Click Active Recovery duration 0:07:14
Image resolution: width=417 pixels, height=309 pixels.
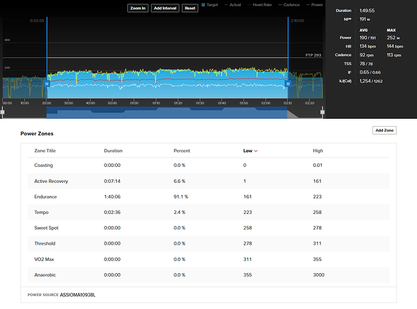(112, 181)
